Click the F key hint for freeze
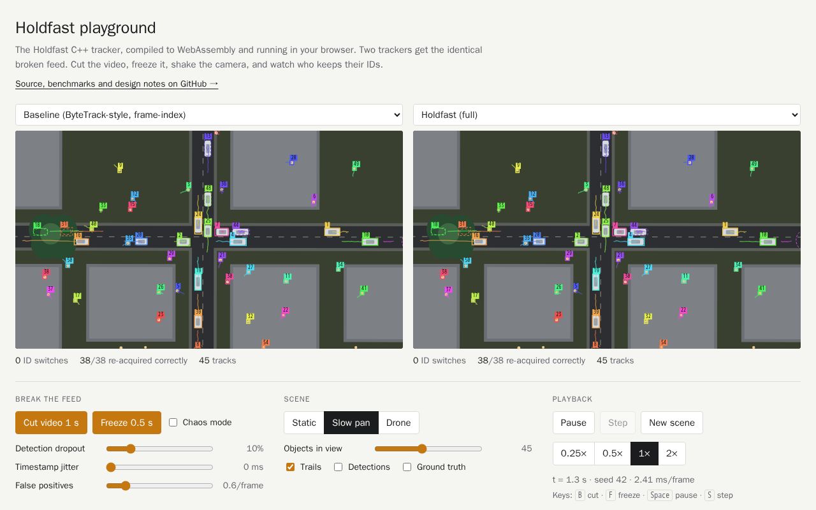Viewport: 816px width, 510px height. [610, 495]
